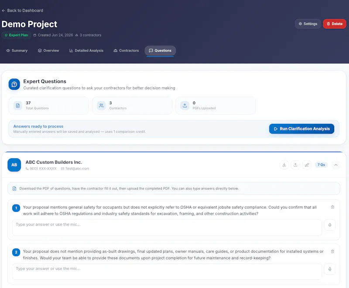
Task: Open the Detailed Analysis tab
Action: pyautogui.click(x=86, y=51)
